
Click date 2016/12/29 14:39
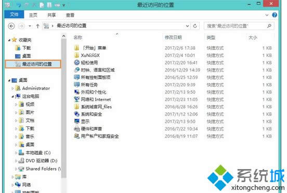coord(182,70)
